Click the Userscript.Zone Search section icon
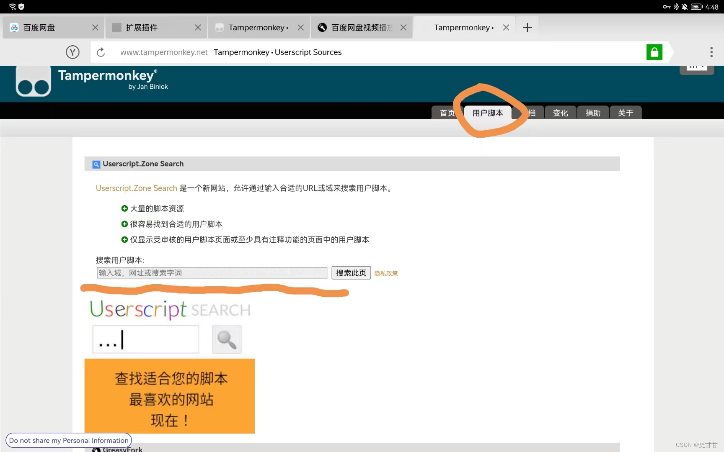The image size is (724, 452). (96, 164)
